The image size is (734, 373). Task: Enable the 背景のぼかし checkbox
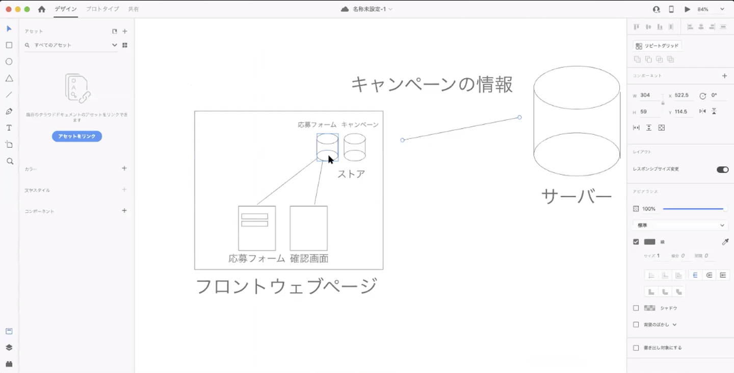(x=636, y=325)
